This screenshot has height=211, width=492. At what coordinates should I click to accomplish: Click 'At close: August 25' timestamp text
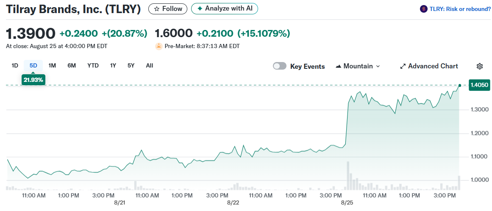[x=57, y=46]
